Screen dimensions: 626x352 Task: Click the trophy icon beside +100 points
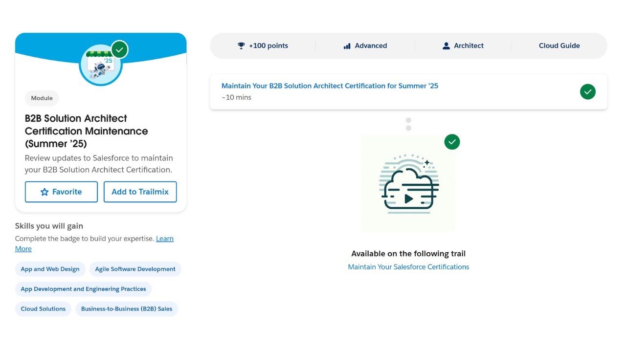coord(241,45)
